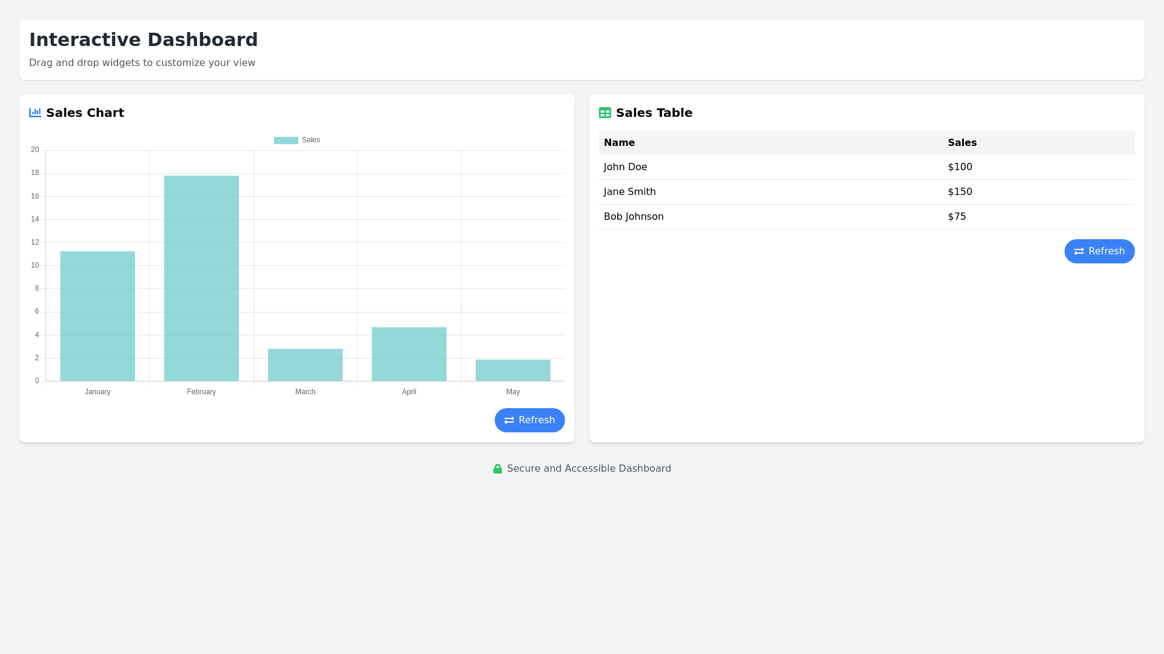Click the January axis label under the chart
The image size is (1164, 654).
click(98, 392)
